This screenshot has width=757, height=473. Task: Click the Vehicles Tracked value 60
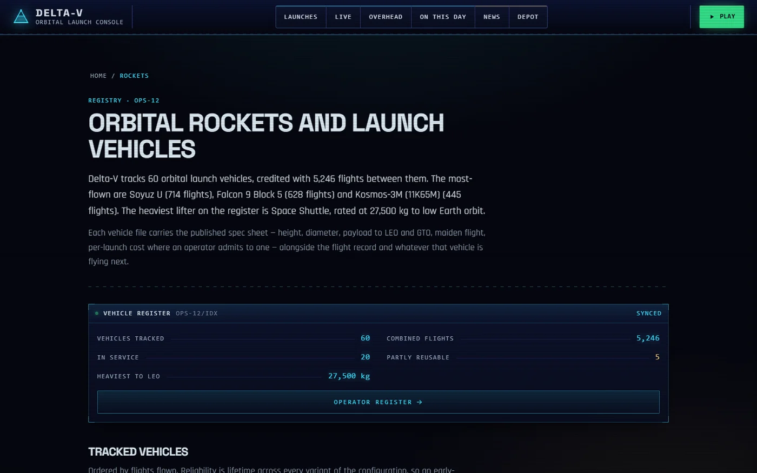click(x=366, y=338)
